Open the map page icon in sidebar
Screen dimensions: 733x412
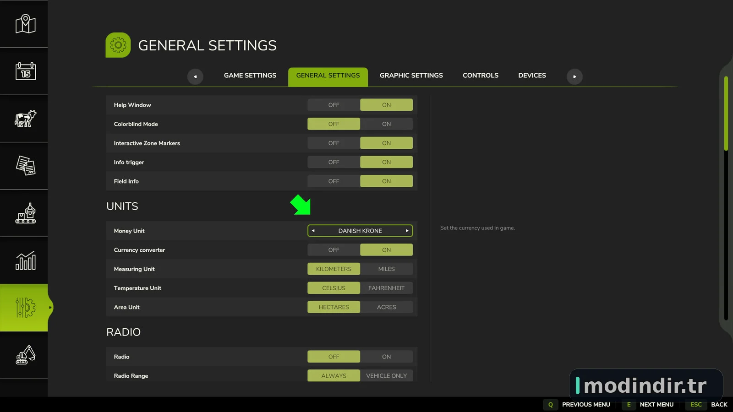tap(25, 24)
